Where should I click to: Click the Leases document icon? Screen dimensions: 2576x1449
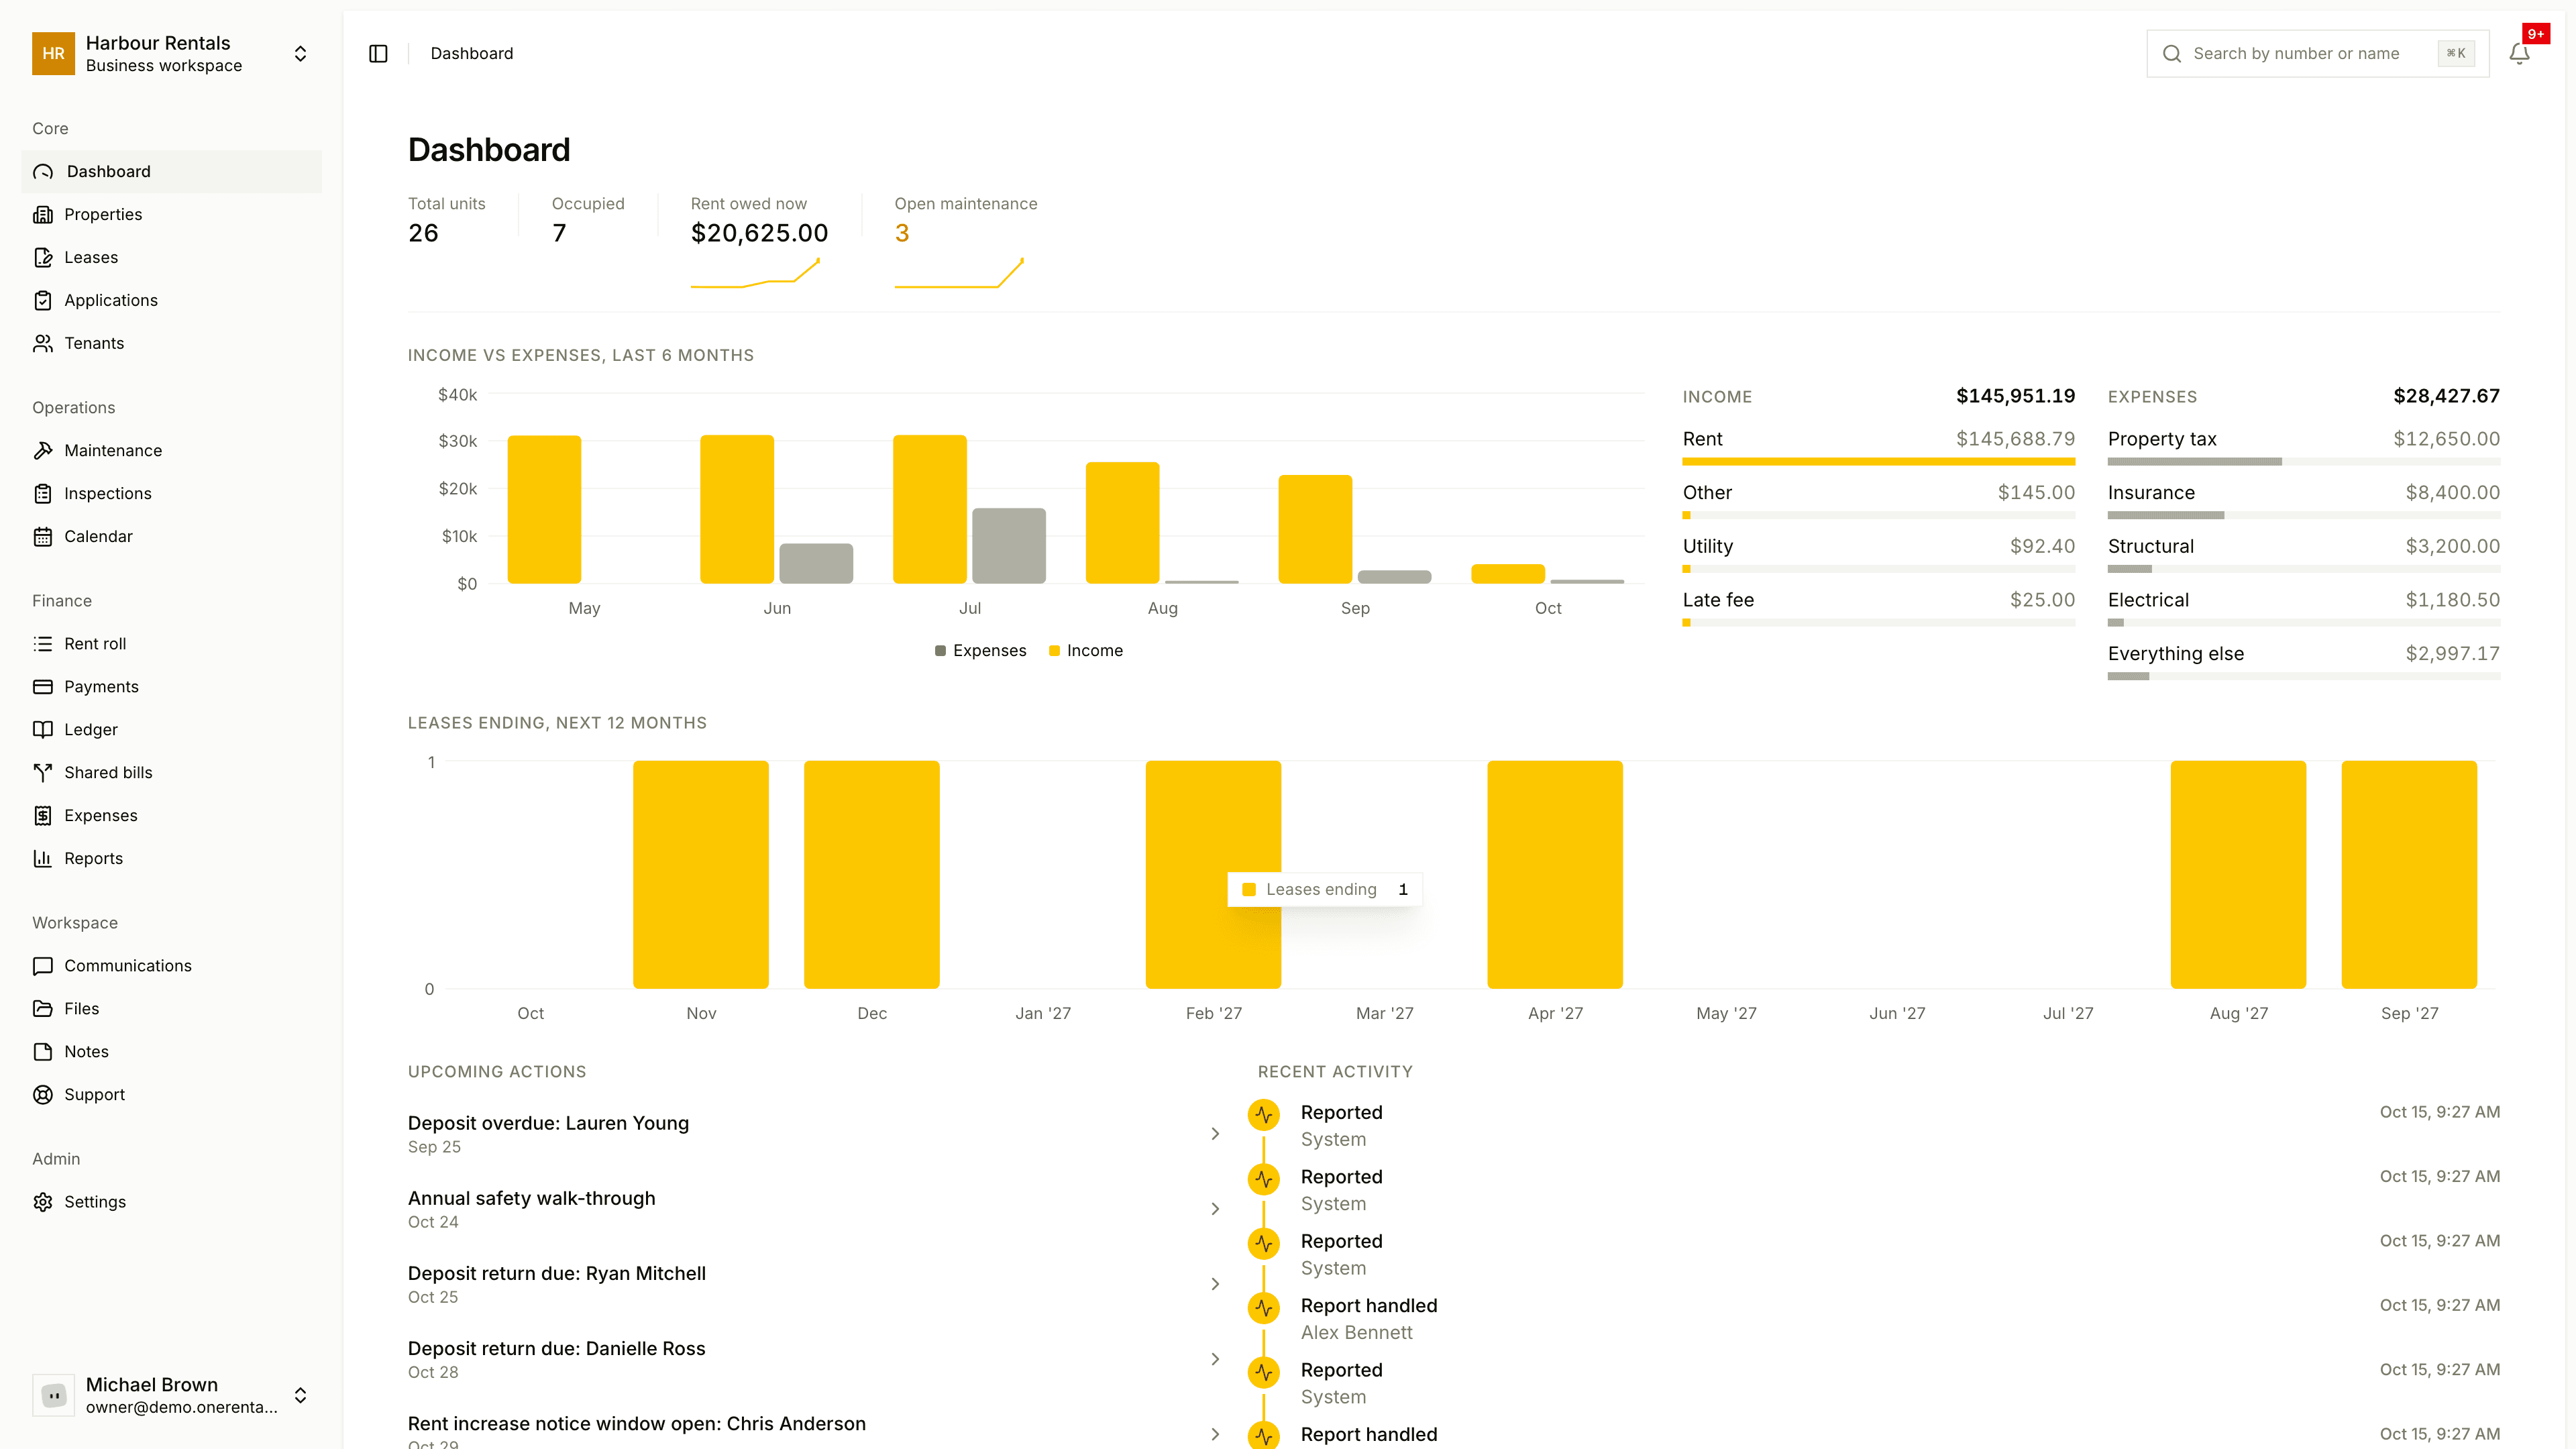(x=43, y=257)
